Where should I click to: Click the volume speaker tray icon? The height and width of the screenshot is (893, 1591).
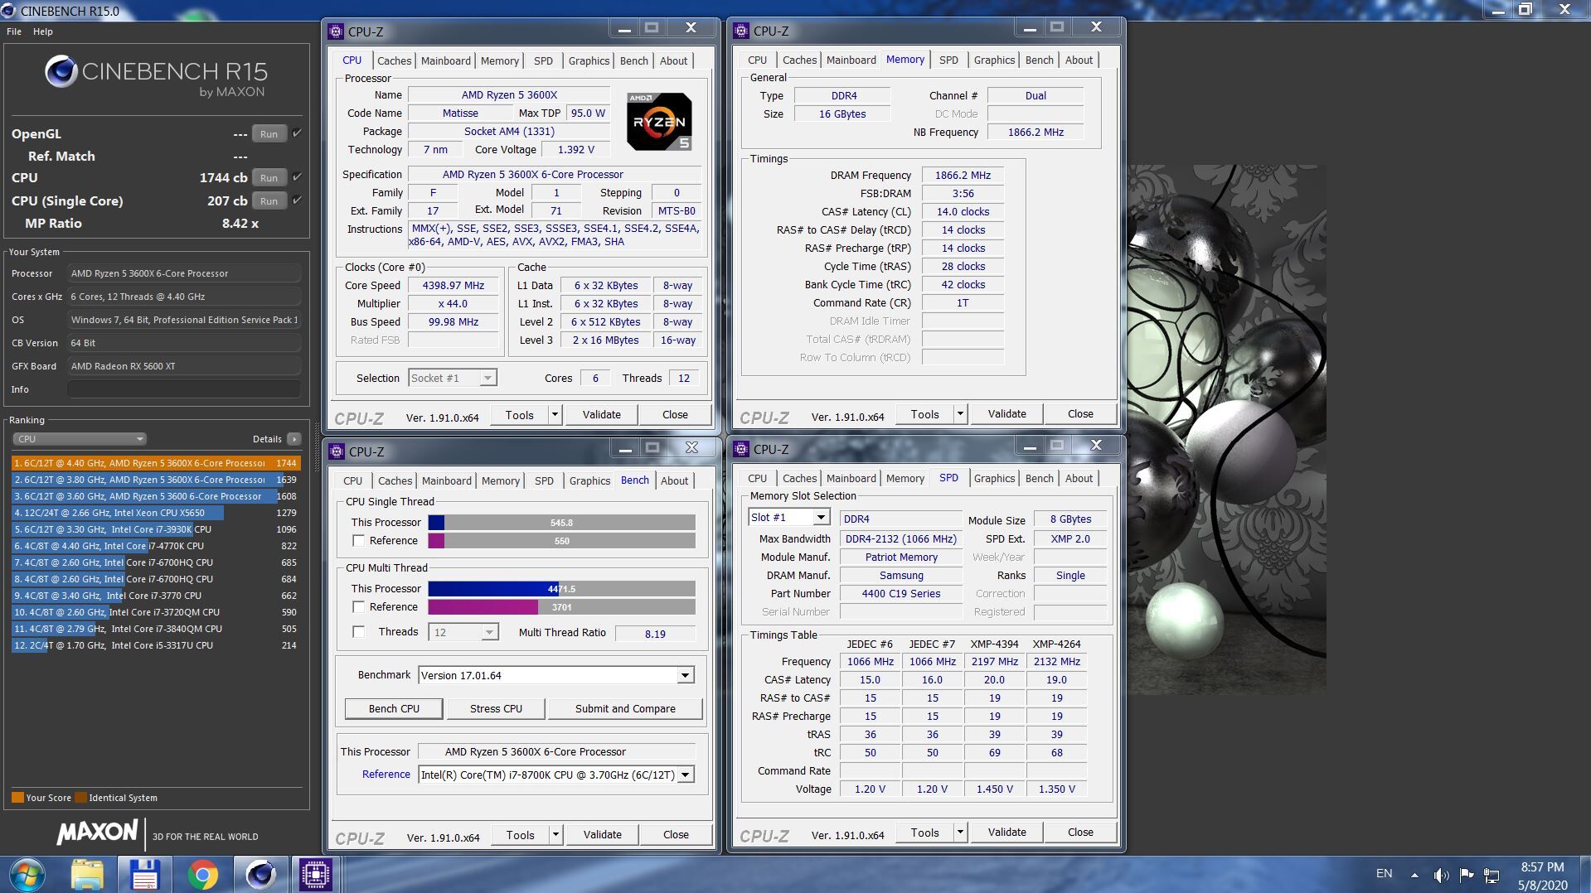point(1442,875)
